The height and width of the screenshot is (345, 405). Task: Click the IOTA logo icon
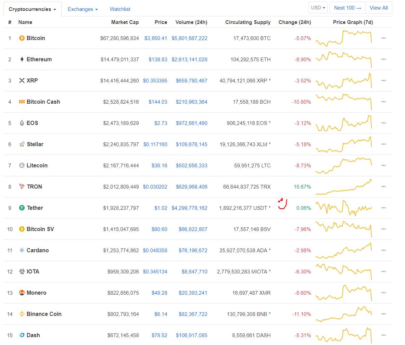click(22, 271)
